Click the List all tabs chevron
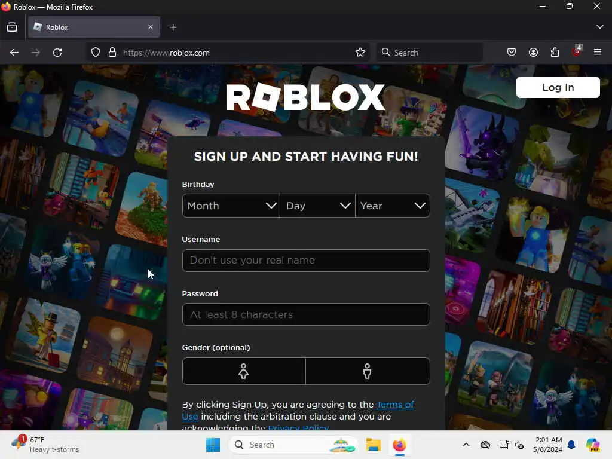This screenshot has height=459, width=612. tap(600, 27)
